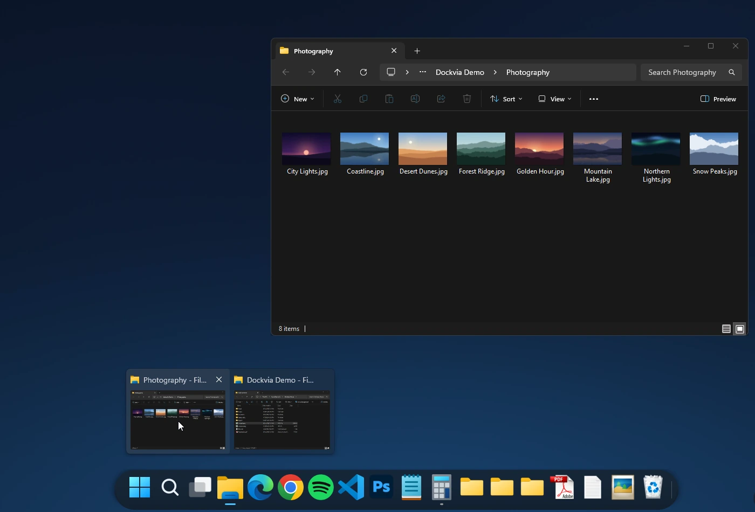The height and width of the screenshot is (512, 755).
Task: Click the Paste clipboard icon
Action: (x=389, y=99)
